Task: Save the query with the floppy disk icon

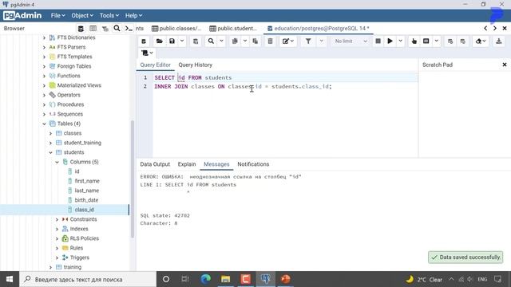Action: pos(172,41)
